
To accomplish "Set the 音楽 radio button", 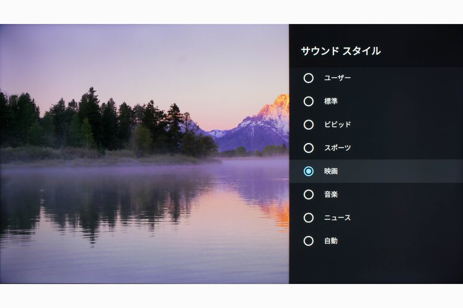I will (x=309, y=195).
